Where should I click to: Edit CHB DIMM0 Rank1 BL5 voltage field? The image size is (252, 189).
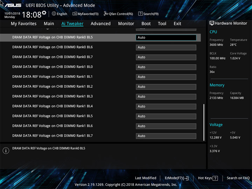tap(166, 116)
